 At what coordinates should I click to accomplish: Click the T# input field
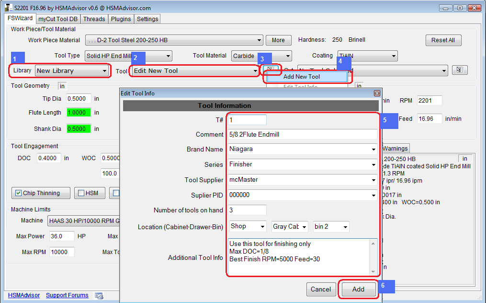[247, 120]
